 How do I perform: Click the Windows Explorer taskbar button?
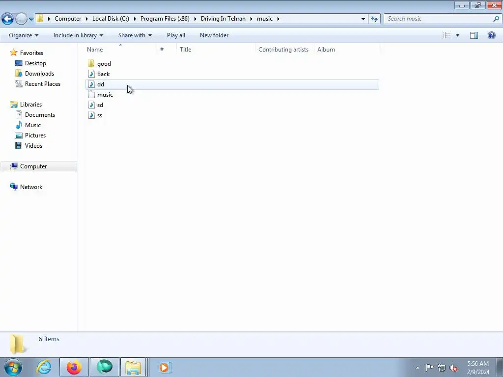point(133,367)
